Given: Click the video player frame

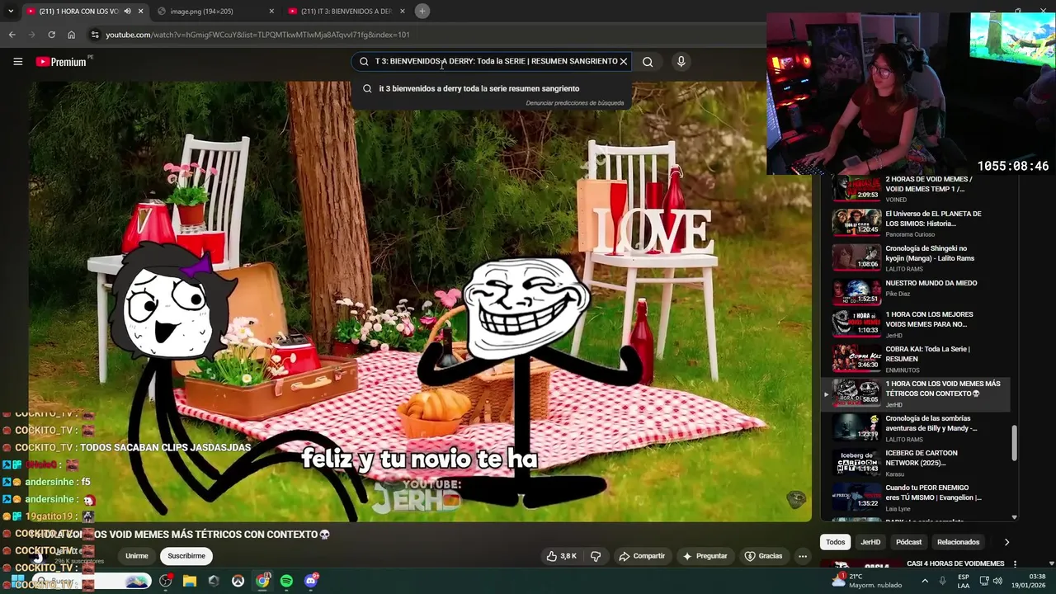Looking at the screenshot, I should pyautogui.click(x=421, y=301).
